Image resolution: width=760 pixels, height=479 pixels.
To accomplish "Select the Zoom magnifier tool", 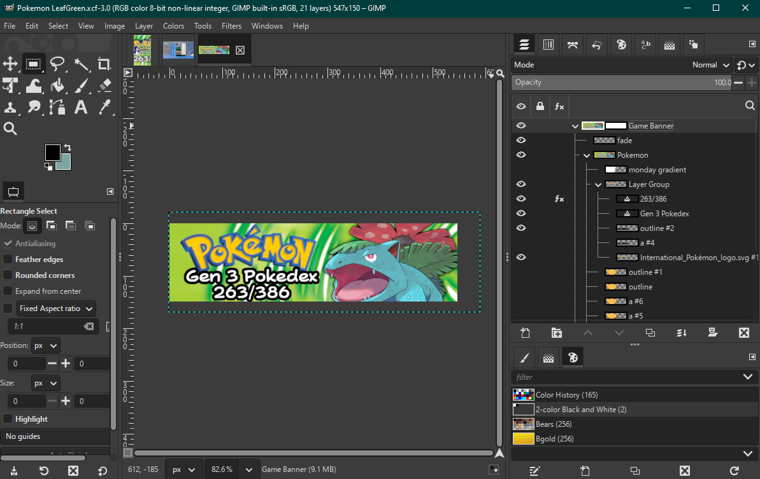I will [x=10, y=128].
